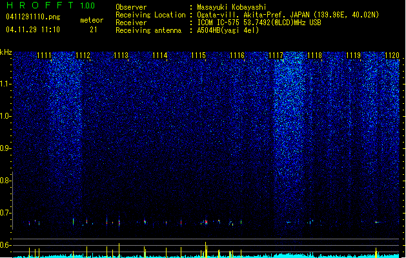This screenshot has width=406, height=258.
Task: Click the 0.7 kHz axis label
Action: tap(6, 213)
